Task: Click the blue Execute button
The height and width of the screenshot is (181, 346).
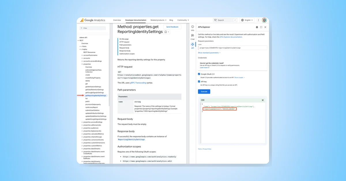Action: (204, 91)
